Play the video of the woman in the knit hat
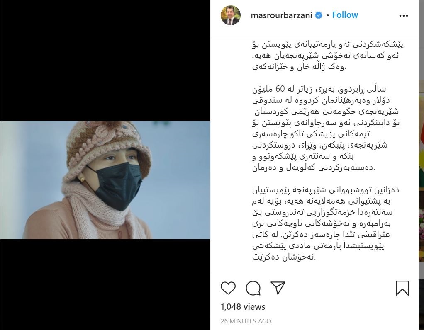 [105, 180]
